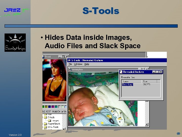Sort revealed files by Name column header
The height and width of the screenshot is (137, 182).
132,81
